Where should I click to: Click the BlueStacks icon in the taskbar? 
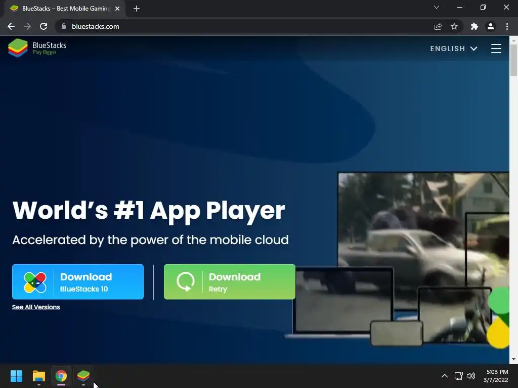click(83, 376)
